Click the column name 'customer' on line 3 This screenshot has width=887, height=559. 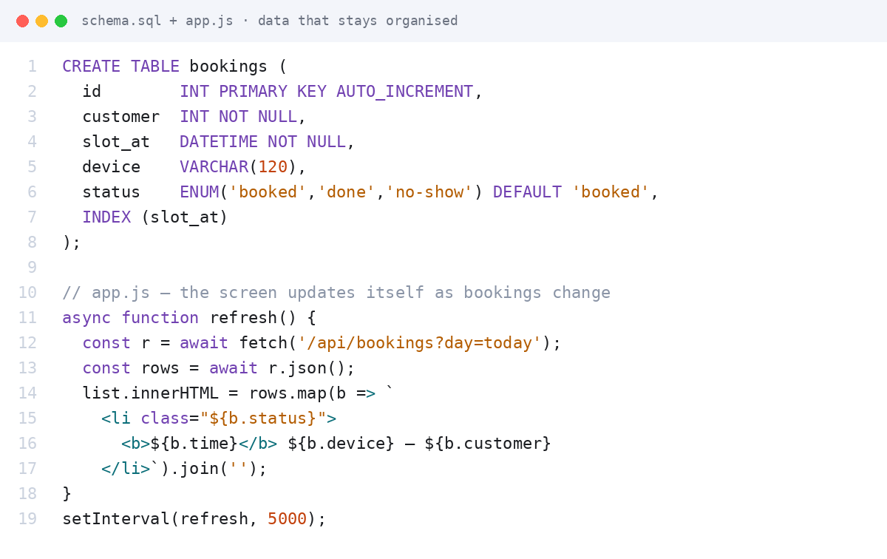120,117
